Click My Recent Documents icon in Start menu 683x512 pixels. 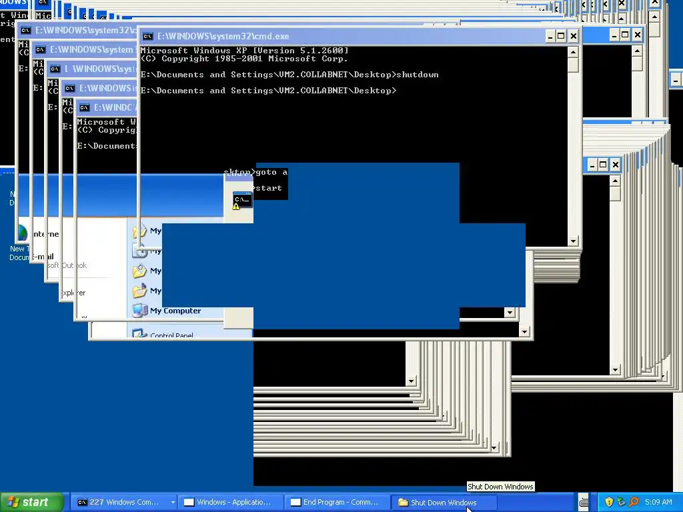(x=139, y=251)
